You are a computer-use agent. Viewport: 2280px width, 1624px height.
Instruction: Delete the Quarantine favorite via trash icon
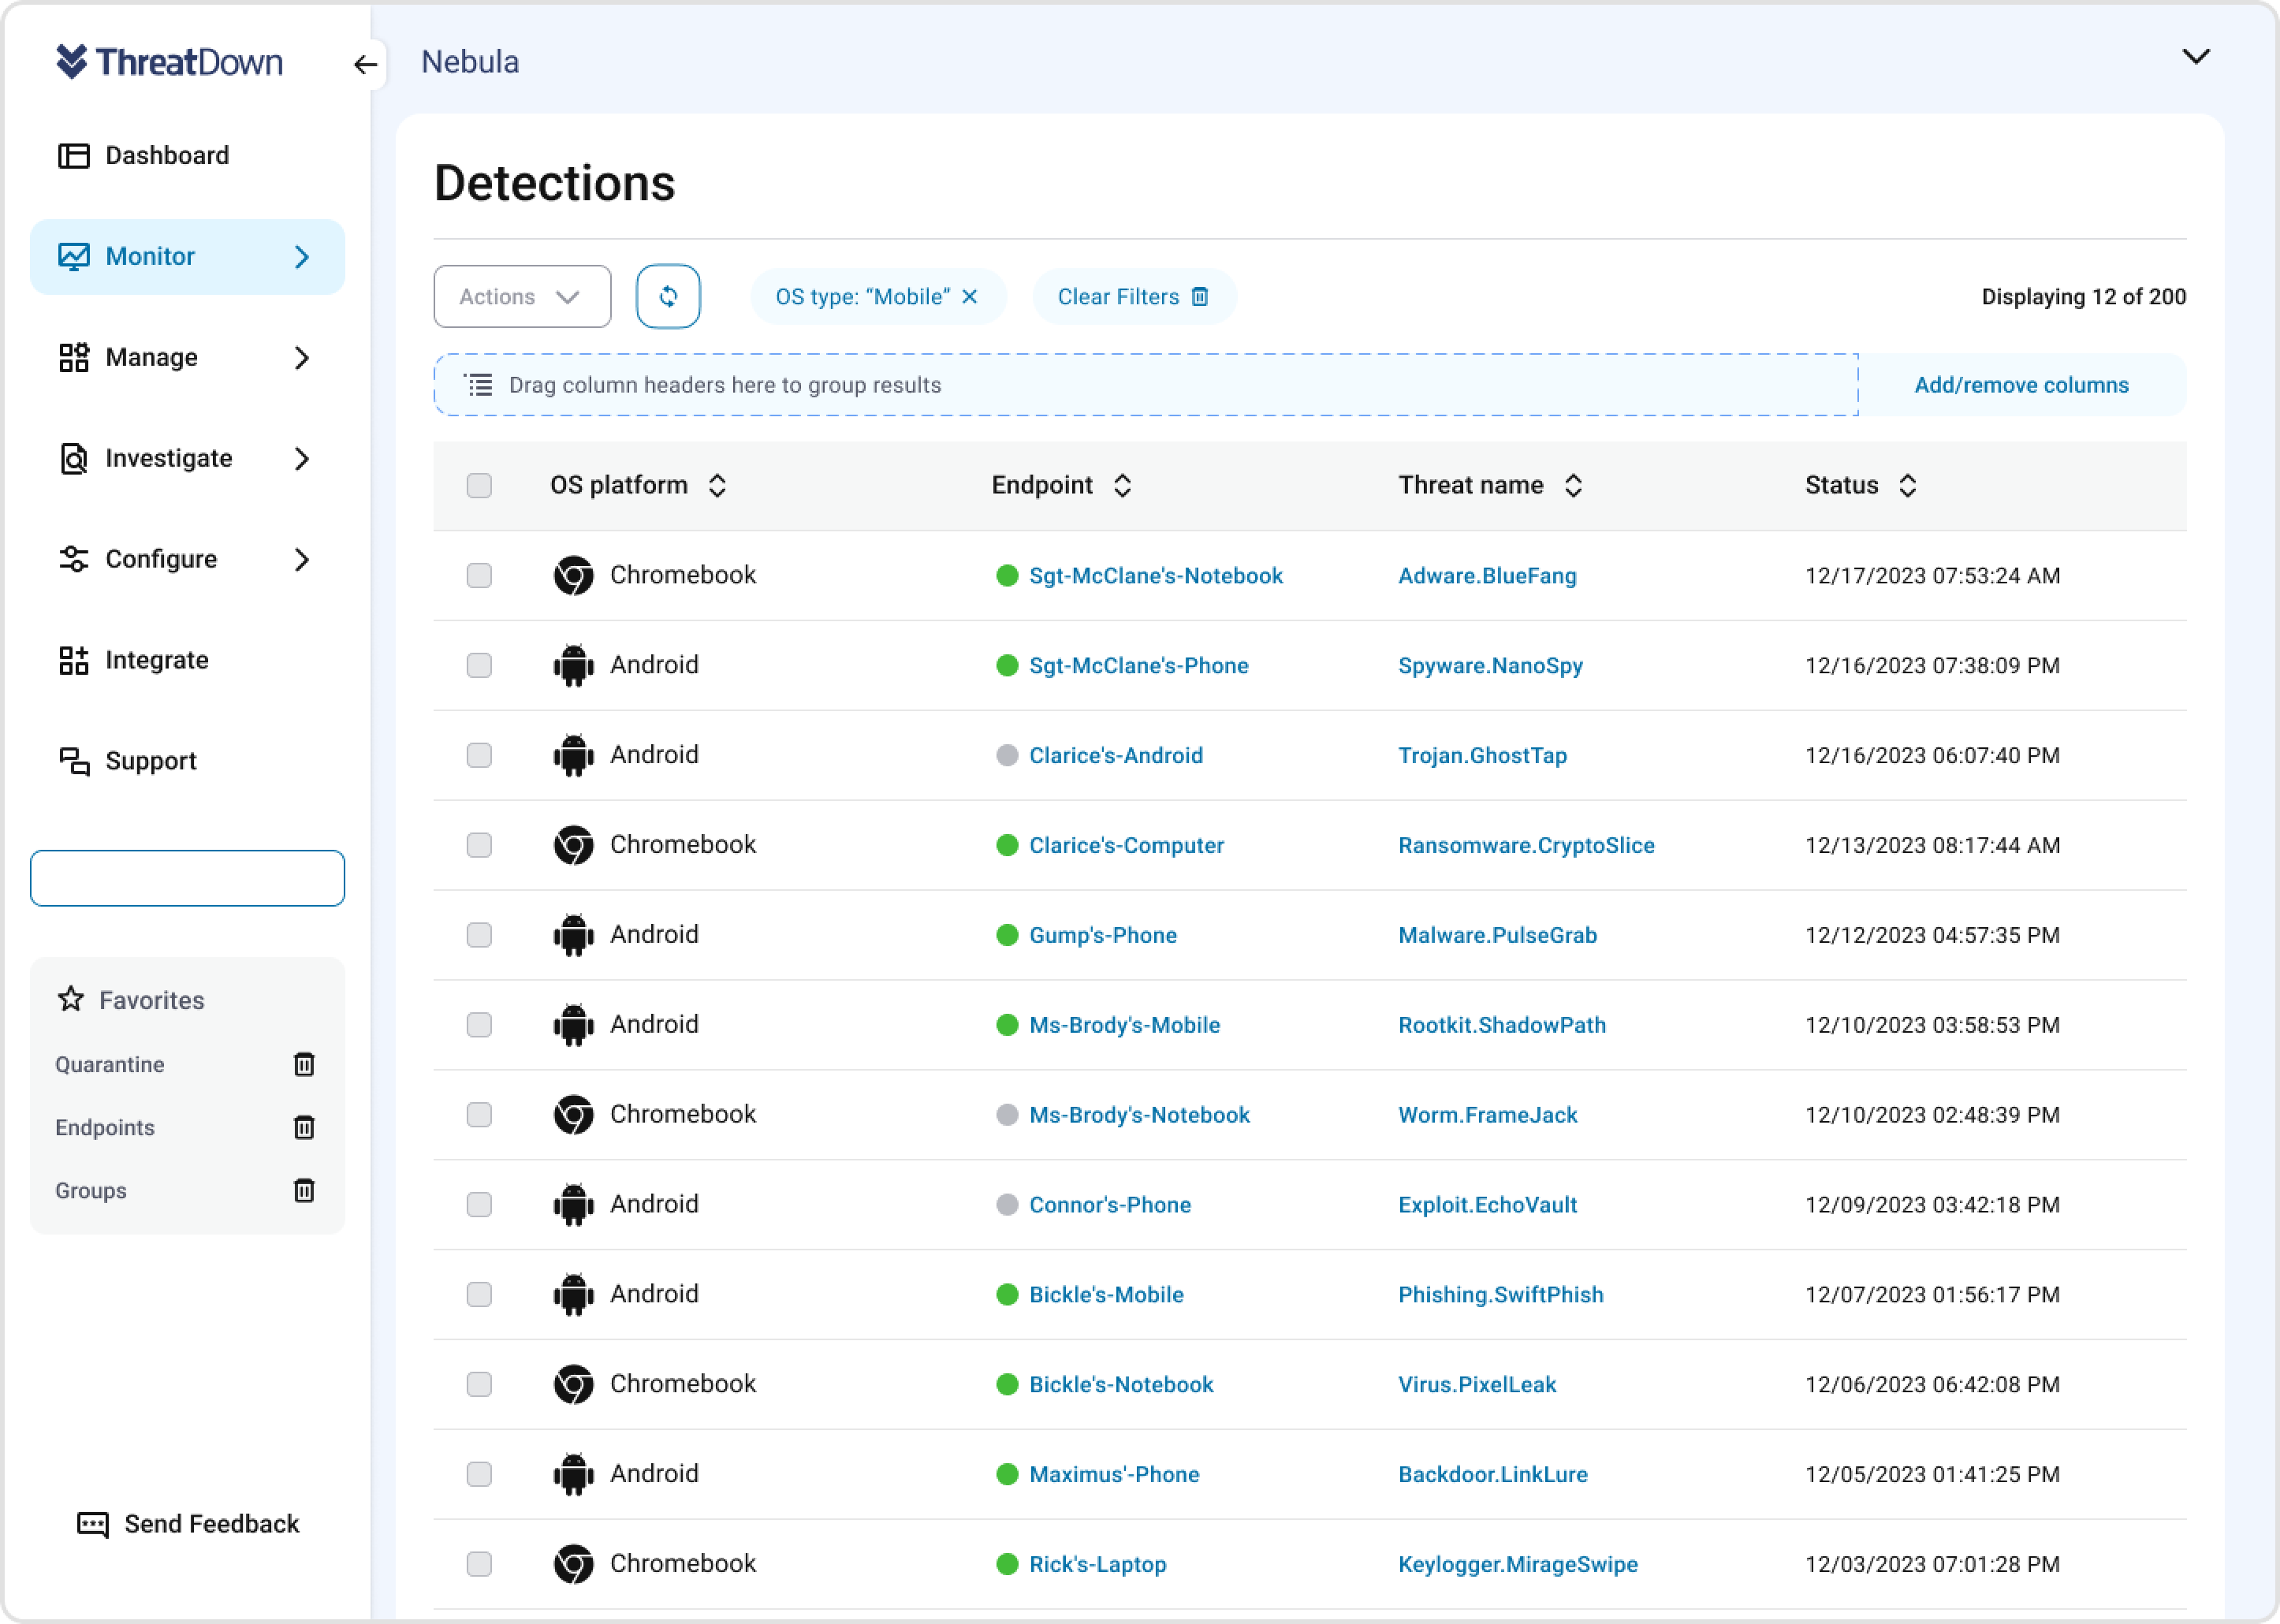(x=304, y=1064)
